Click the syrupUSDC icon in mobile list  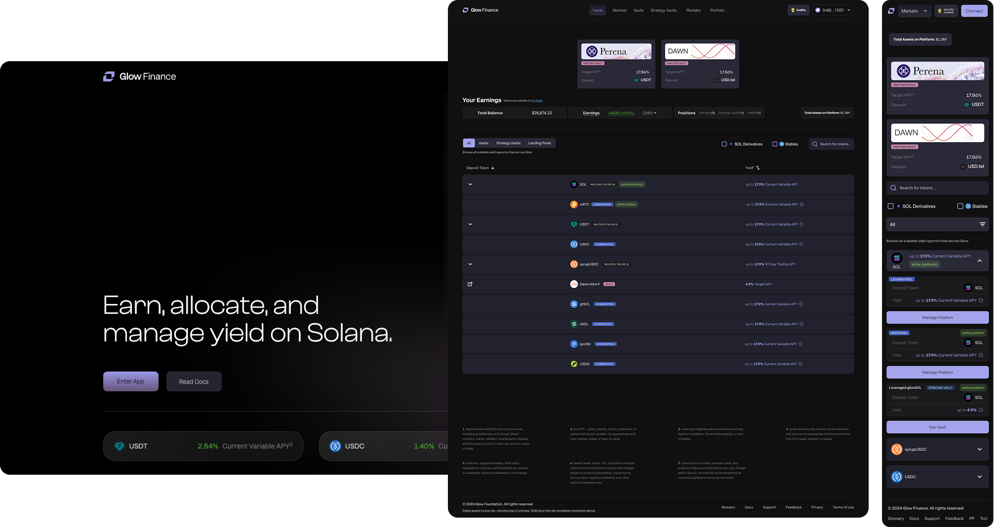[897, 450]
